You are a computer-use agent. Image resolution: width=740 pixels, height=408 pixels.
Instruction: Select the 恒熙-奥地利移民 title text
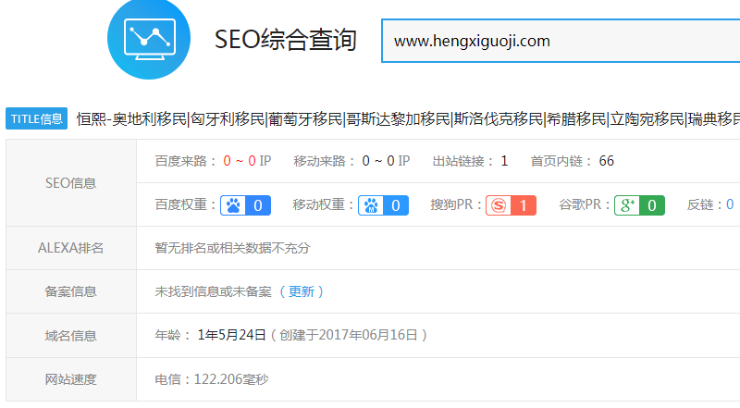[x=131, y=118]
